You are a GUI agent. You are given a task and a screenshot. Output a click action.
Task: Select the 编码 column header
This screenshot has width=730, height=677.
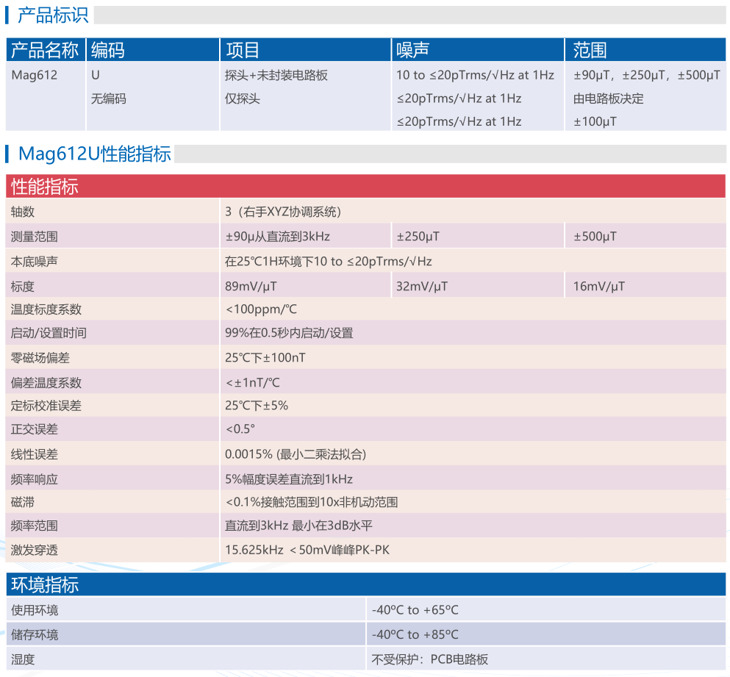(153, 50)
